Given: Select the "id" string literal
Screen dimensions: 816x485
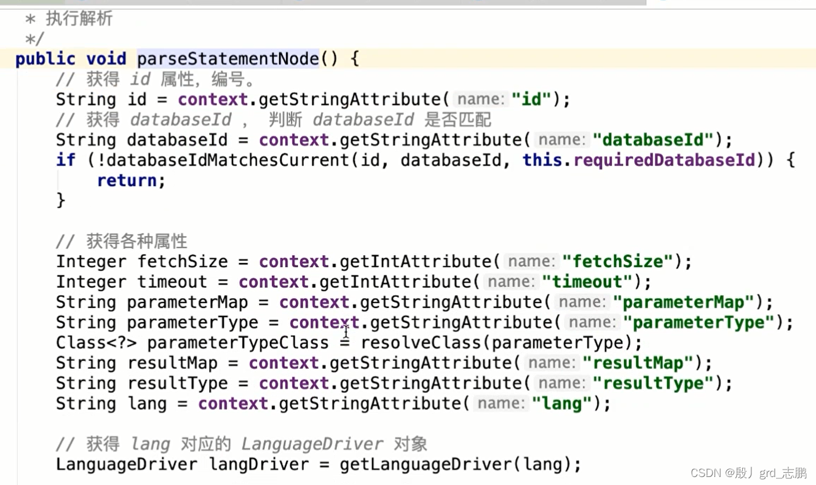Looking at the screenshot, I should point(531,99).
